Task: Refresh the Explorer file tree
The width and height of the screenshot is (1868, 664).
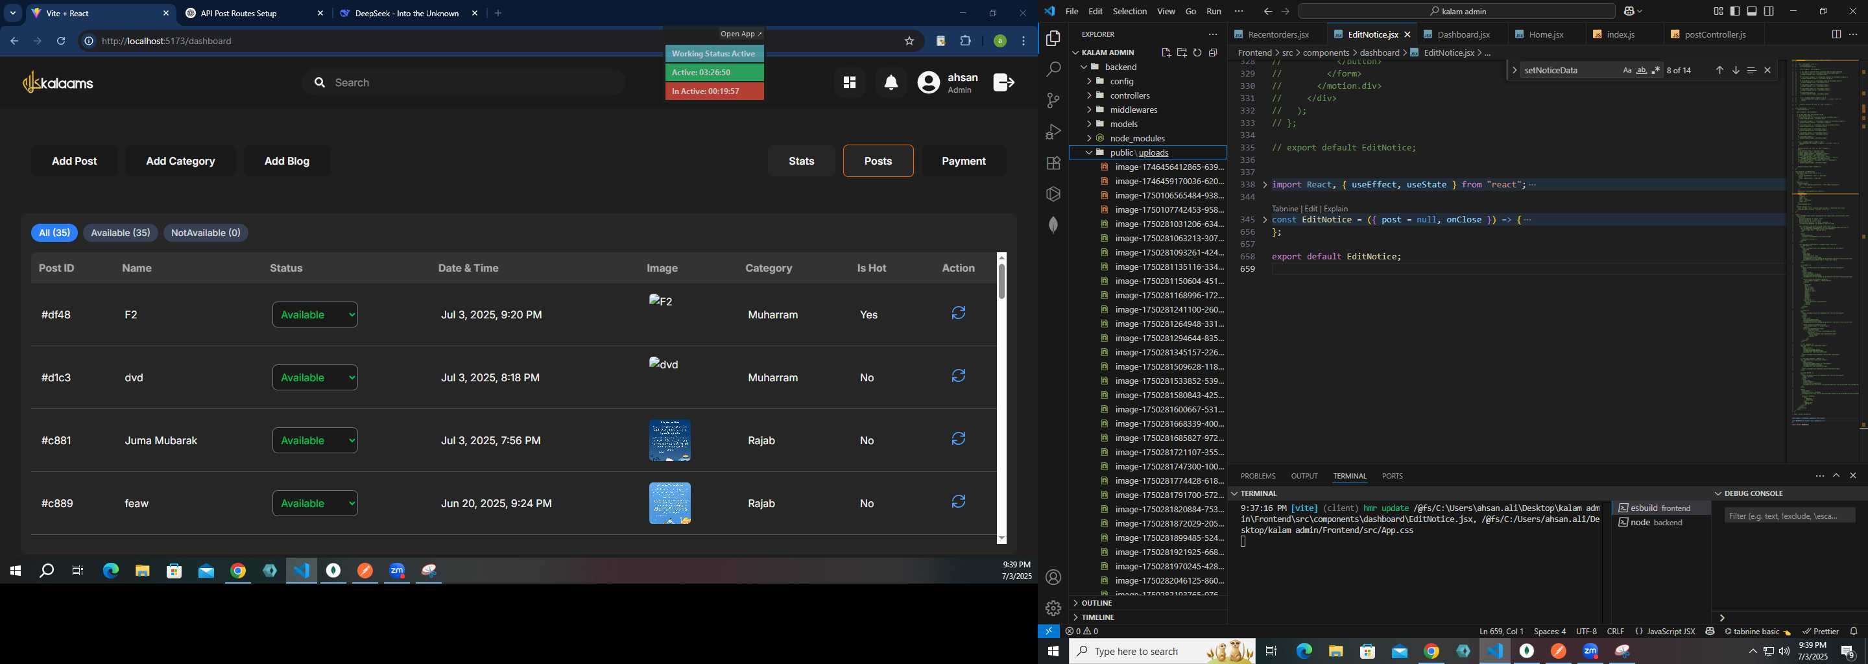Action: [x=1197, y=52]
